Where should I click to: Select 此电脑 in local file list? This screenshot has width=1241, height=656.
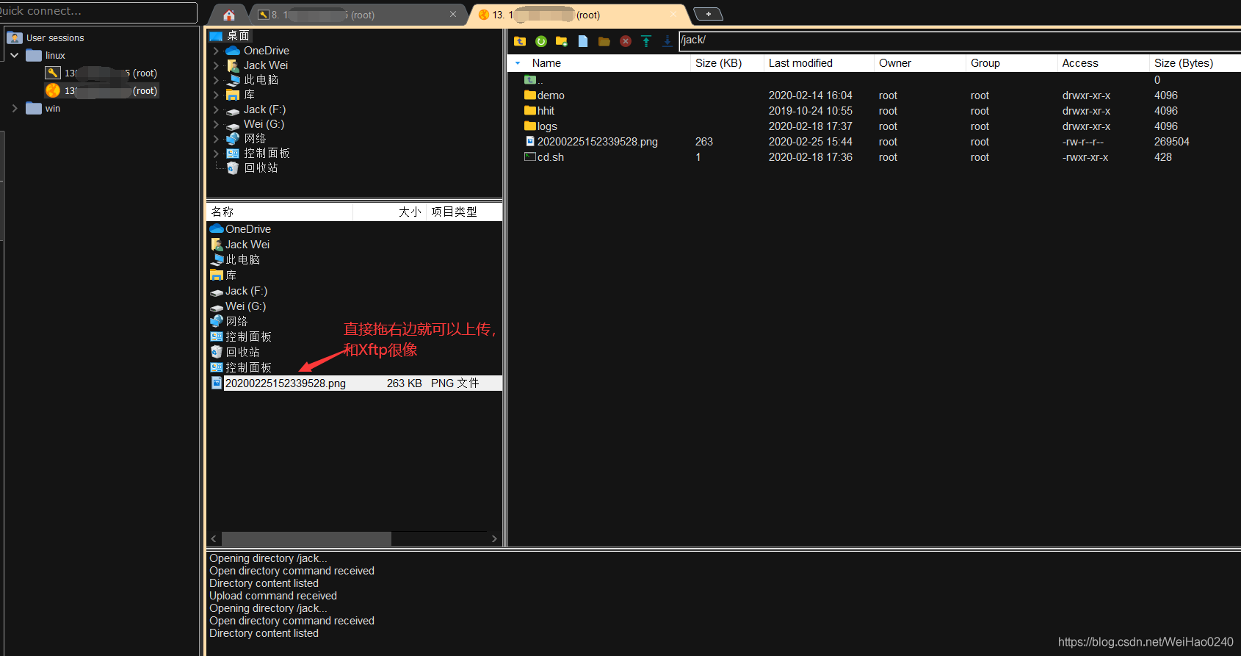pyautogui.click(x=236, y=260)
